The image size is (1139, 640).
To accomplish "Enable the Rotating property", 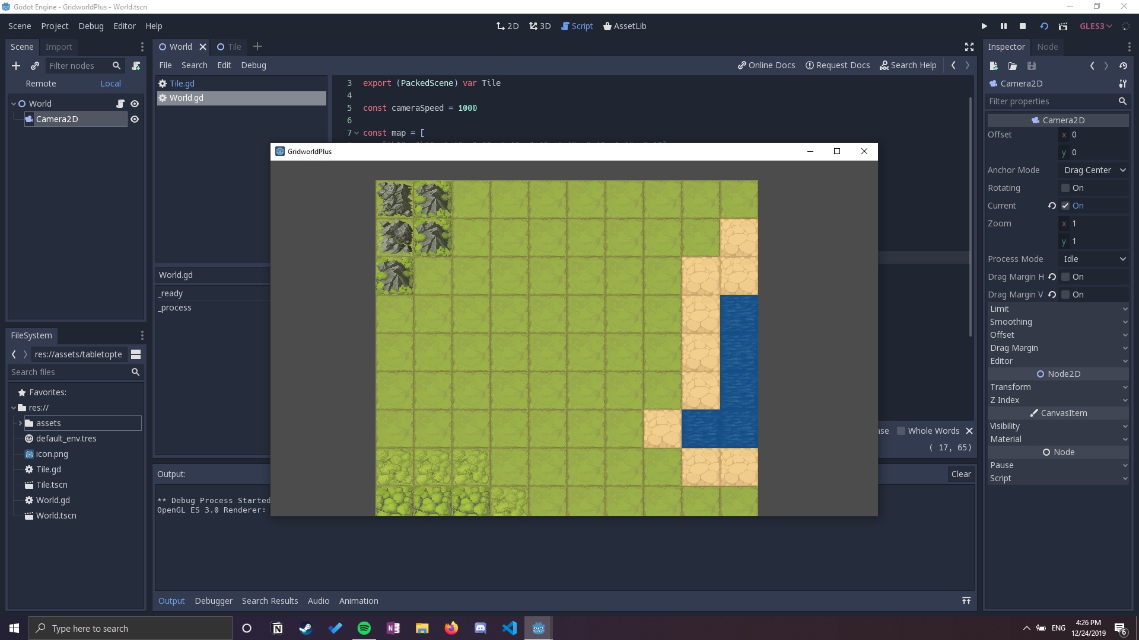I will 1066,188.
